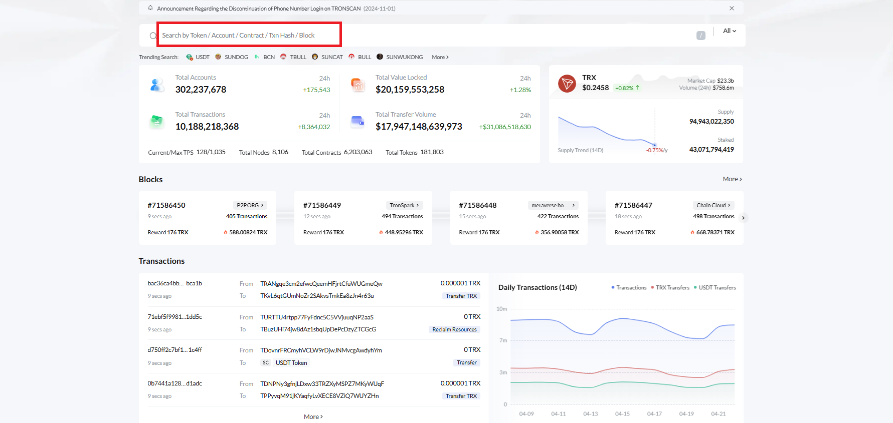Open Total Accounts value 302,237,678
This screenshot has height=423, width=893.
[x=201, y=90]
